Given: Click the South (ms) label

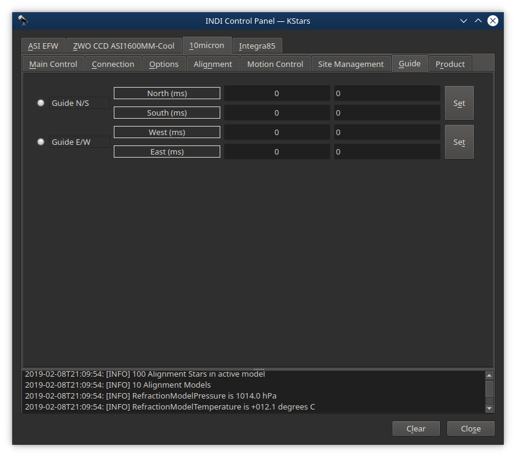Looking at the screenshot, I should point(167,113).
